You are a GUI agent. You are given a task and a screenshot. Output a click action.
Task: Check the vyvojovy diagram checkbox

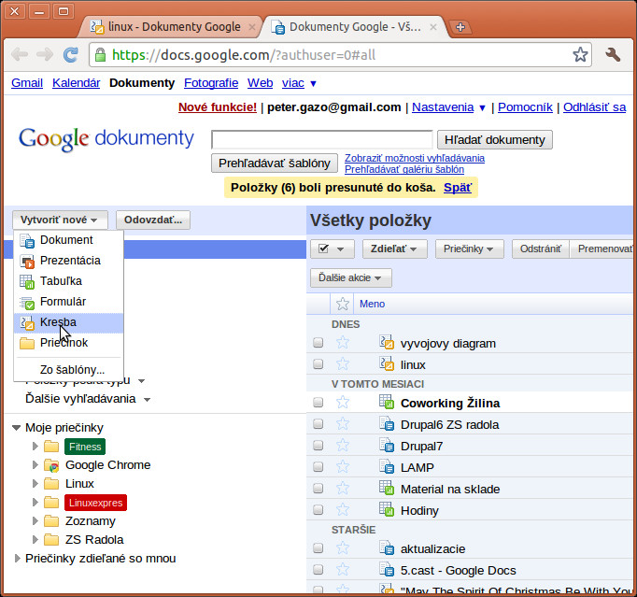[318, 343]
